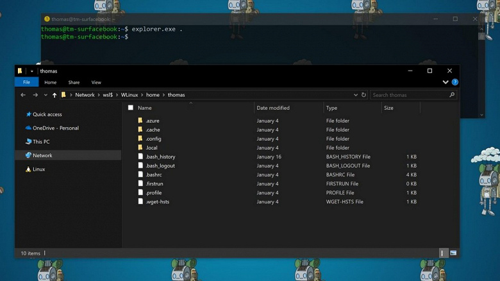Image resolution: width=500 pixels, height=281 pixels.
Task: Click the blue Help question mark icon
Action: (454, 82)
